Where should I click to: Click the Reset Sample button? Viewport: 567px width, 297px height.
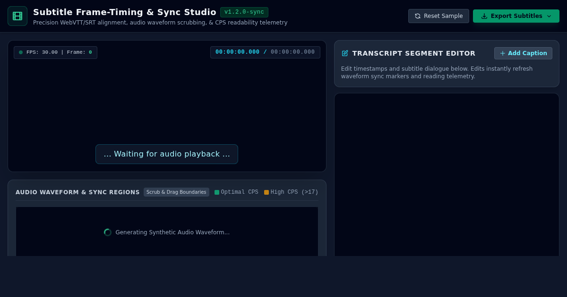point(438,16)
